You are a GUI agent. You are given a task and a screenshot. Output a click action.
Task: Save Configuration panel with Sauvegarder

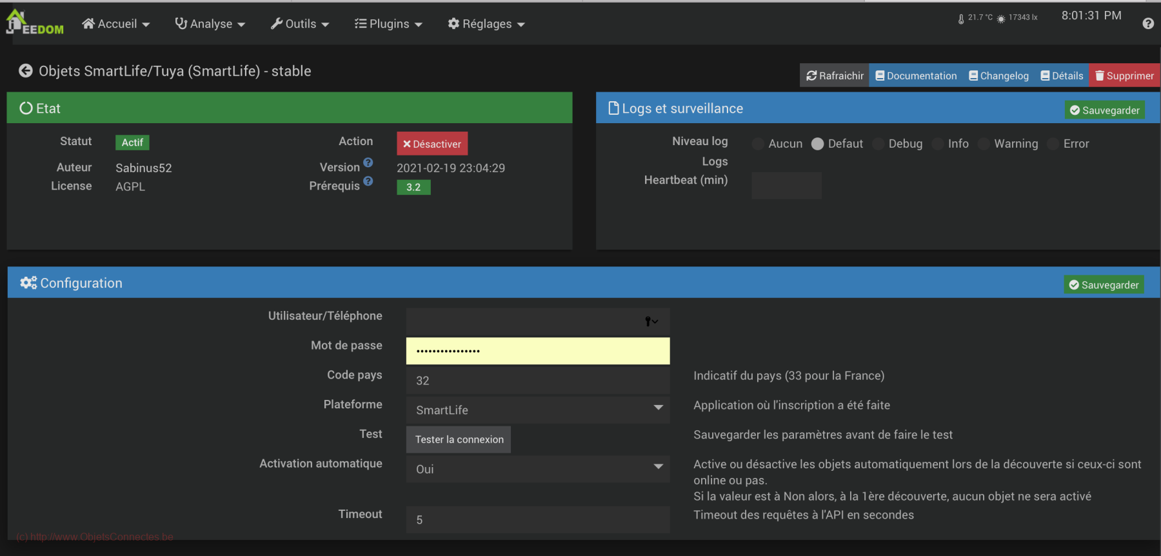(x=1104, y=285)
